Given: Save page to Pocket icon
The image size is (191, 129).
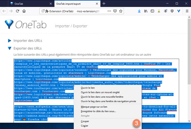Looking at the screenshot, I should tap(115, 11).
